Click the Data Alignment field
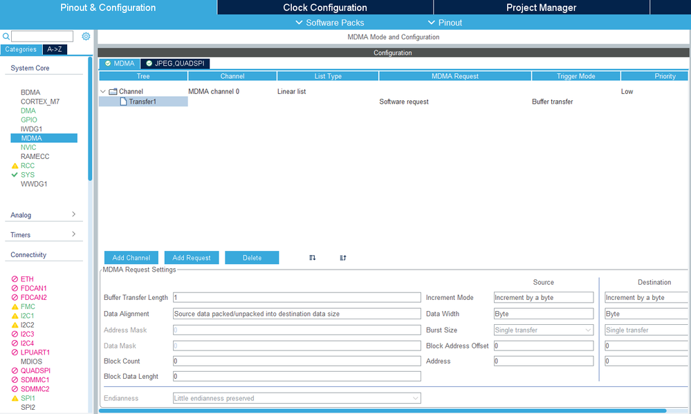Image resolution: width=691 pixels, height=414 pixels. 297,314
